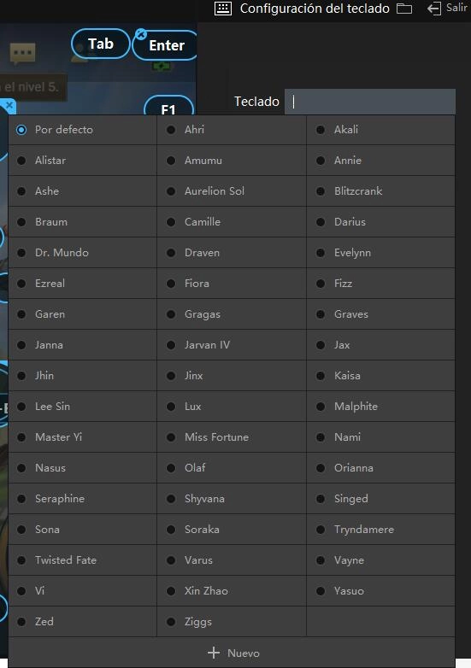Choose Braum in the list

coord(83,221)
